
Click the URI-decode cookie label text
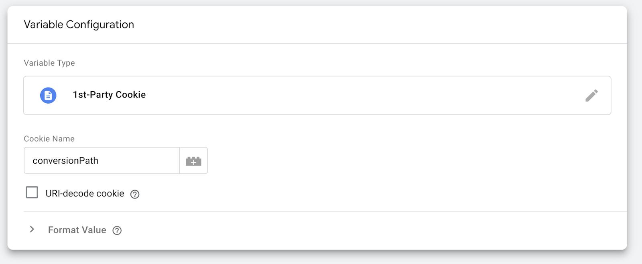click(85, 194)
